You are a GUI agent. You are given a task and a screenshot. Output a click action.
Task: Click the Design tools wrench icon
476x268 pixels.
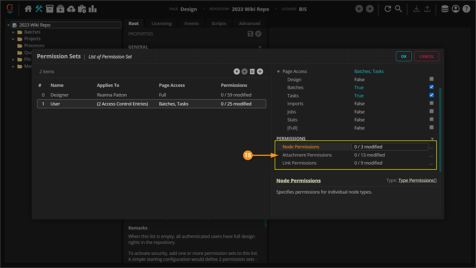click(39, 9)
